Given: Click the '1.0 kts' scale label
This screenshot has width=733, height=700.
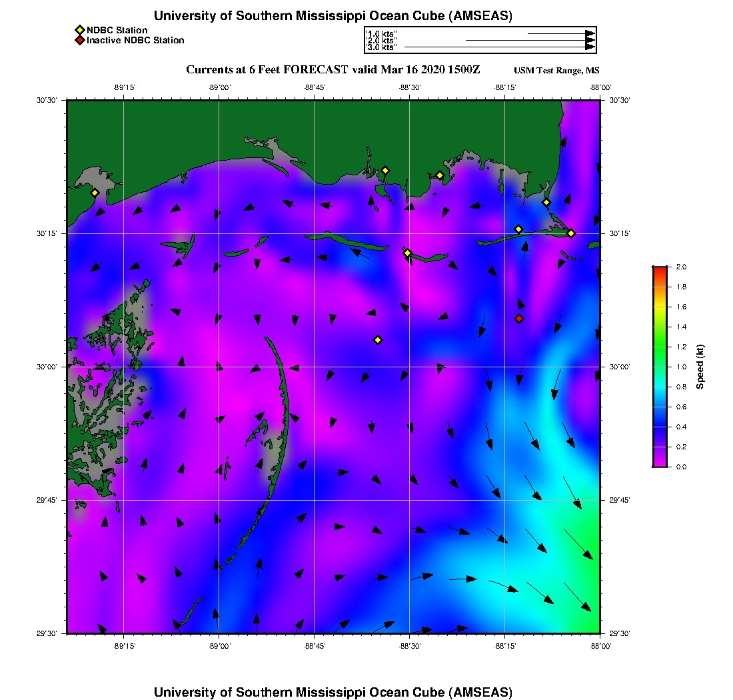Looking at the screenshot, I should click(x=382, y=34).
